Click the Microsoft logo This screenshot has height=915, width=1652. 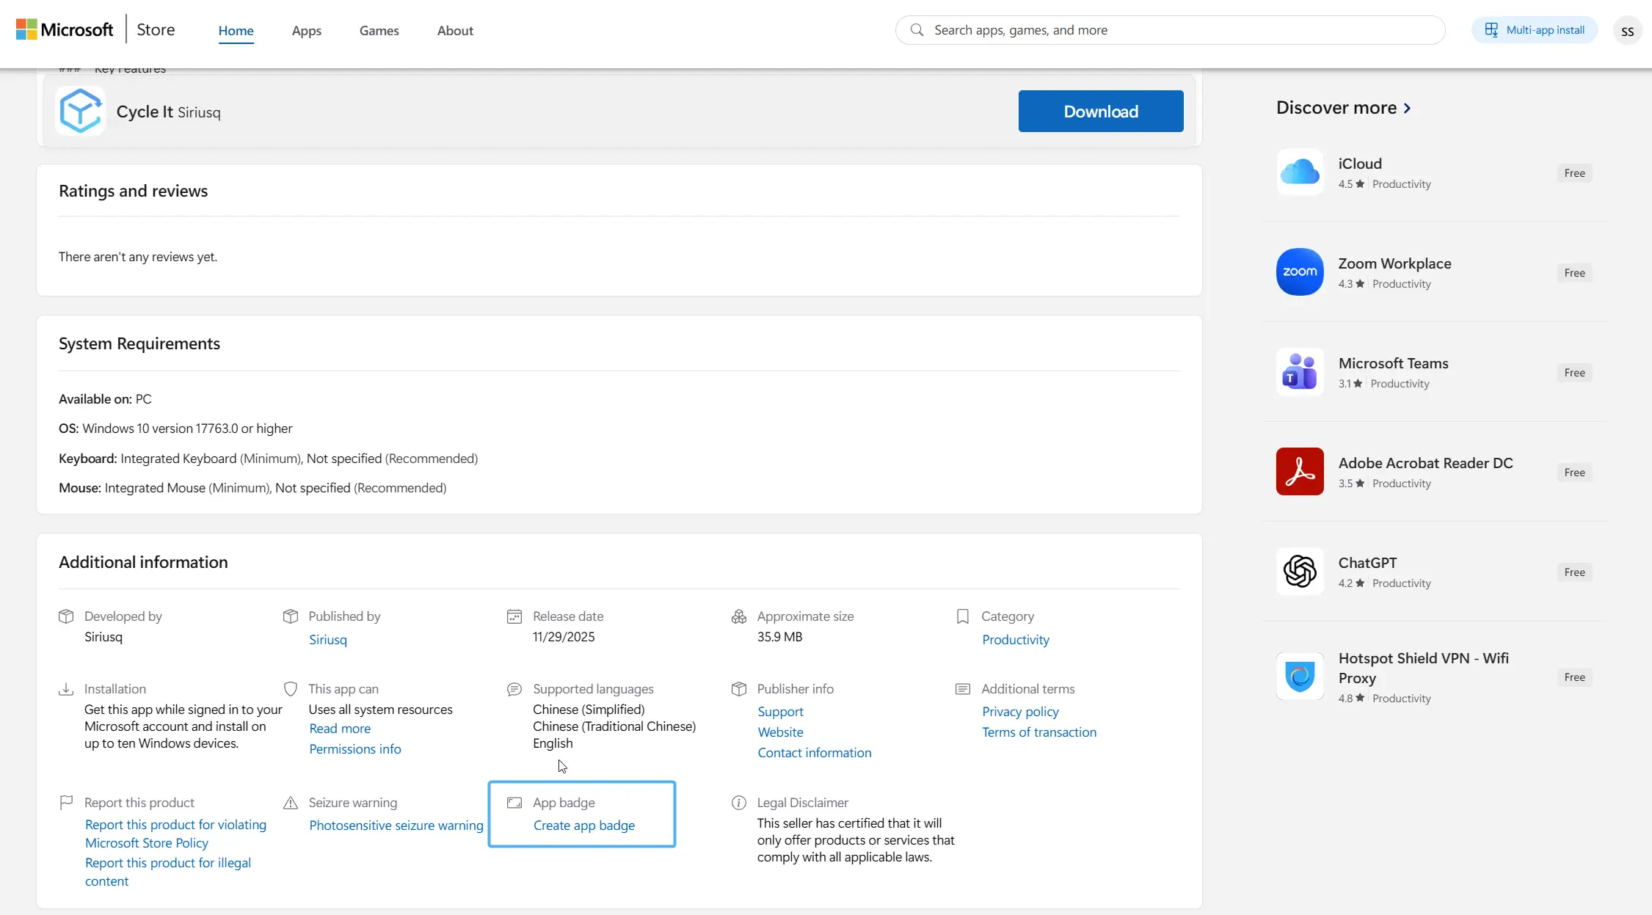tap(65, 30)
